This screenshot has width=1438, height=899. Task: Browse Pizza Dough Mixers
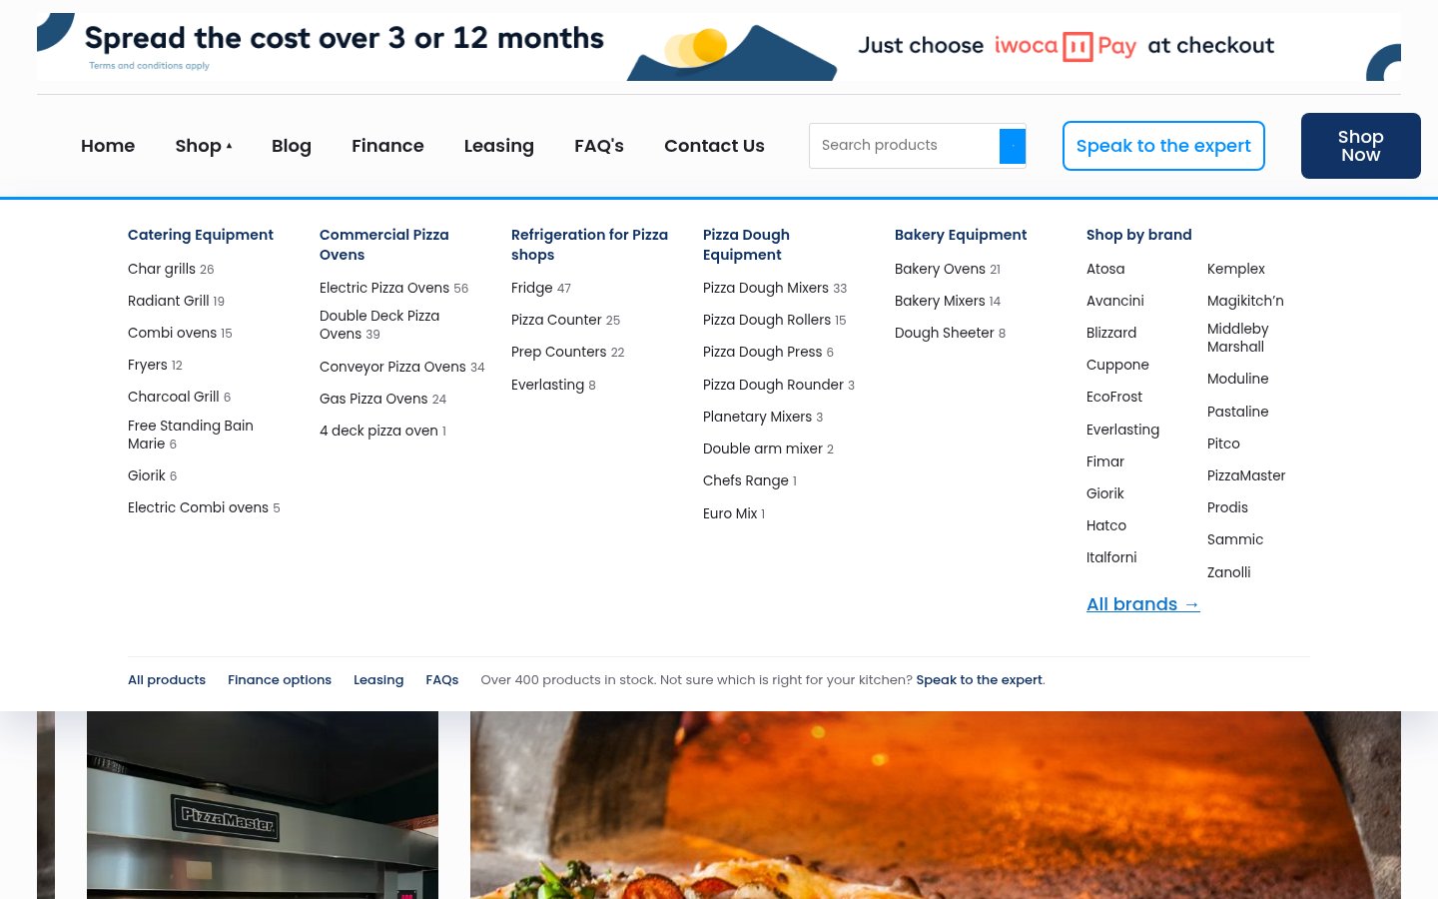tap(774, 288)
